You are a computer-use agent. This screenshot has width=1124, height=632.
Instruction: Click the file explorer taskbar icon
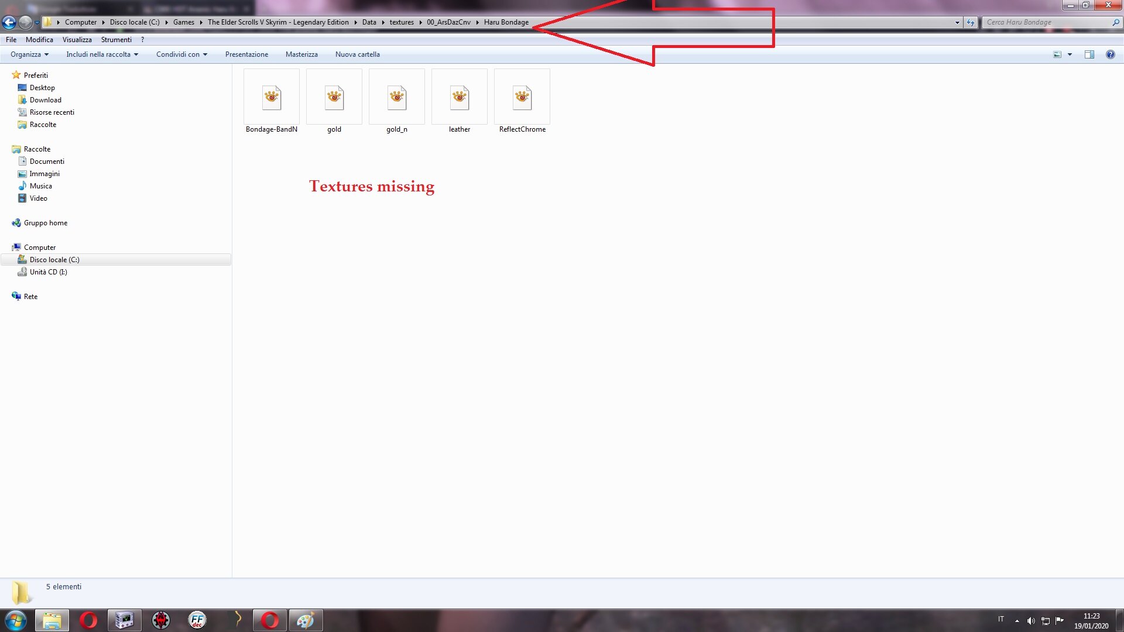pos(52,620)
